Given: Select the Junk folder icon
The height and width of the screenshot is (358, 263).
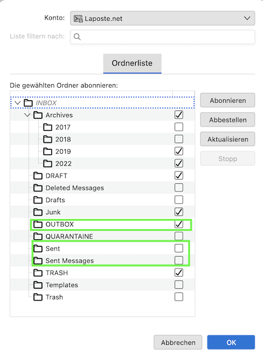Looking at the screenshot, I should click(x=38, y=212).
